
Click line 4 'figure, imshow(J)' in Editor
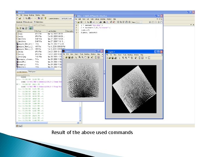pyautogui.click(x=89, y=33)
